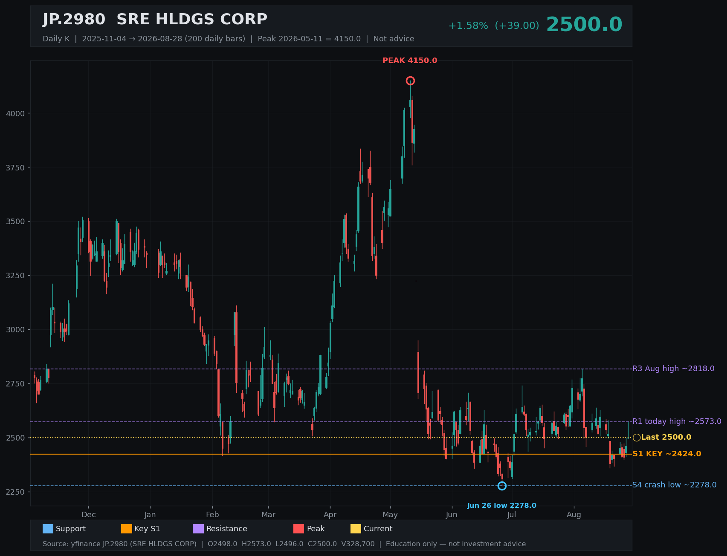
Task: Click the orange Key S1 legend swatch
Action: (127, 529)
